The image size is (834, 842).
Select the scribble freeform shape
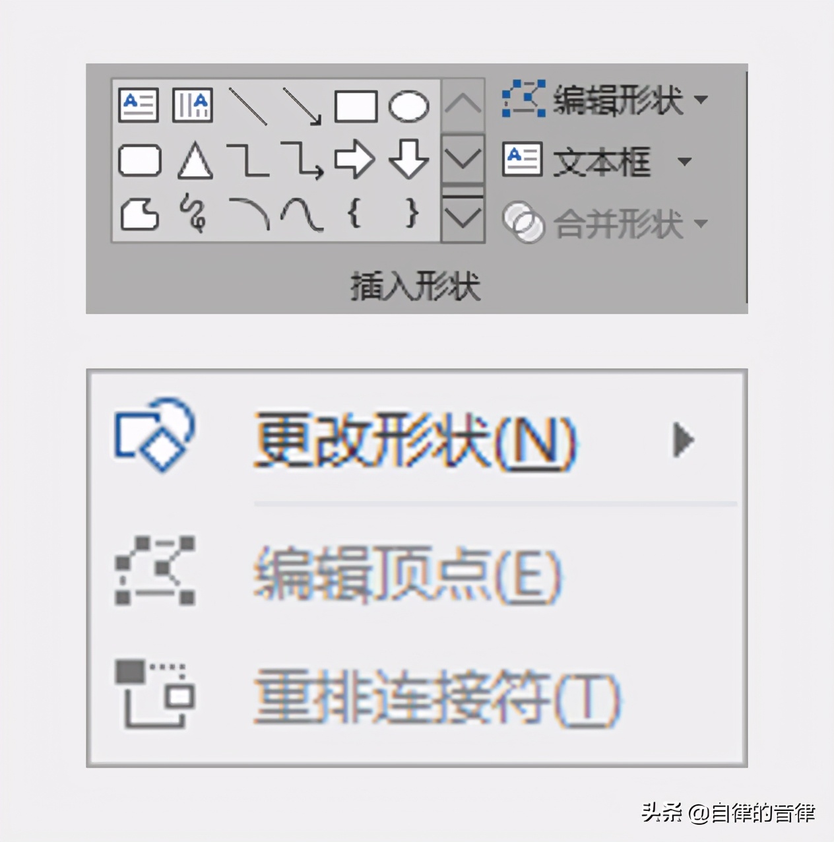(193, 213)
